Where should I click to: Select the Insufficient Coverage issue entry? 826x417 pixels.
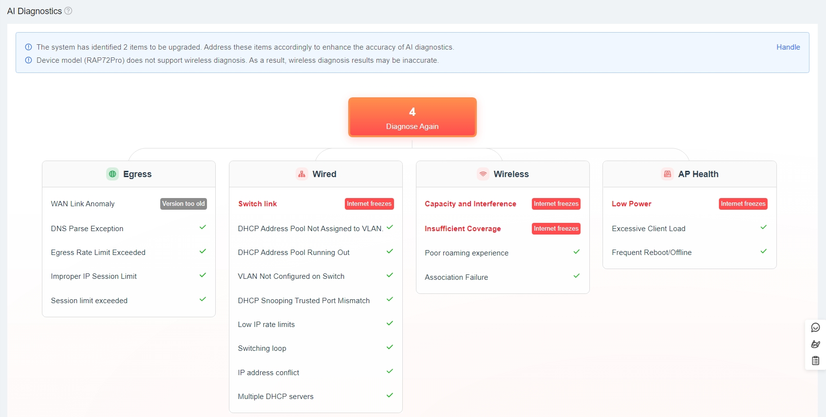pos(462,229)
